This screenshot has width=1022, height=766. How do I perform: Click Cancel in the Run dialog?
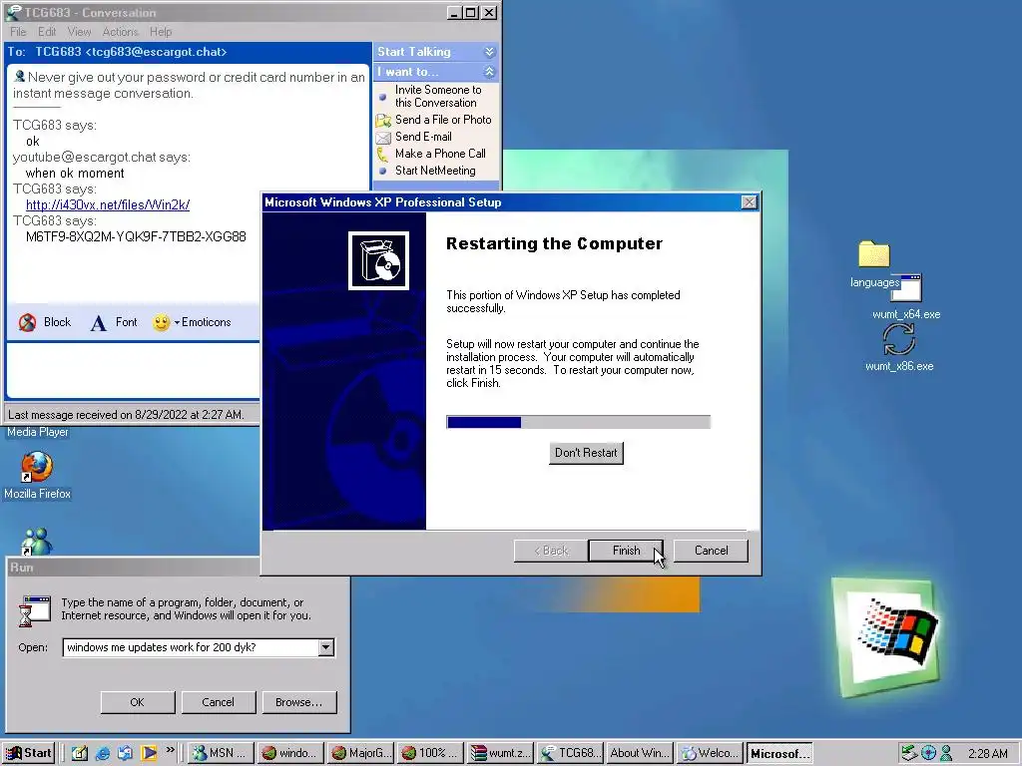point(218,702)
